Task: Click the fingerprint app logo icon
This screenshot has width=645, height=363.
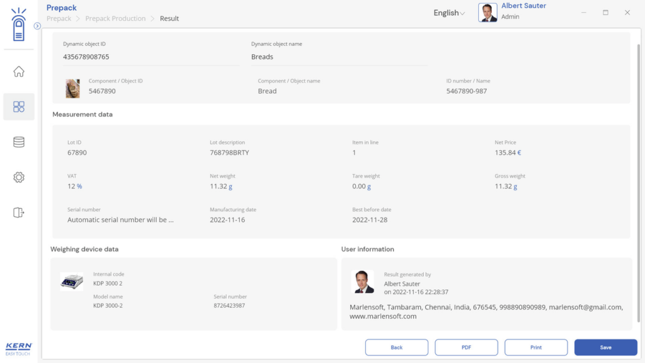Action: (18, 25)
